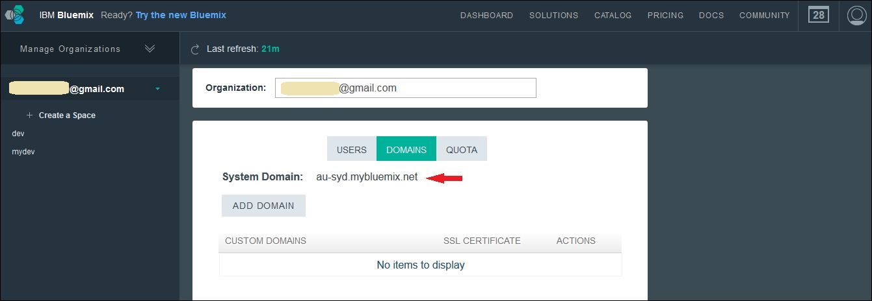
Task: Click the IBM Bluemix title text
Action: [x=68, y=15]
